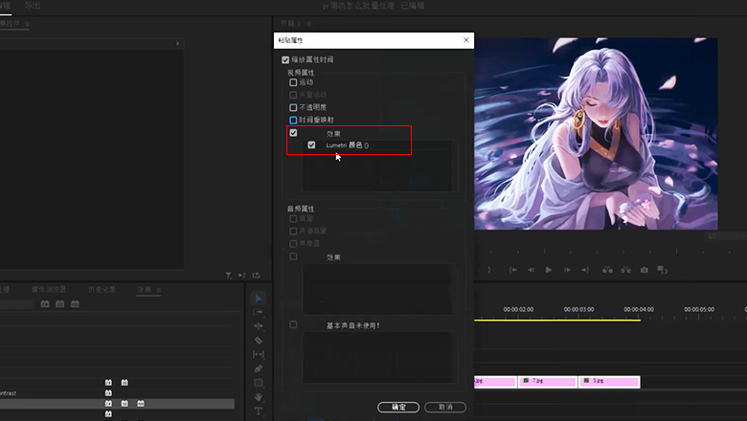
Task: Enable the 时间重映射 checkbox
Action: point(293,120)
